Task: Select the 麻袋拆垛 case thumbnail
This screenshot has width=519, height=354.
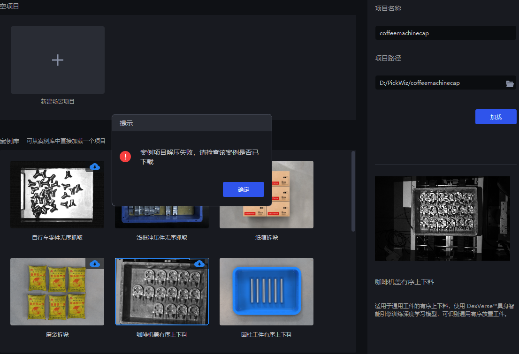Action: coord(57,291)
